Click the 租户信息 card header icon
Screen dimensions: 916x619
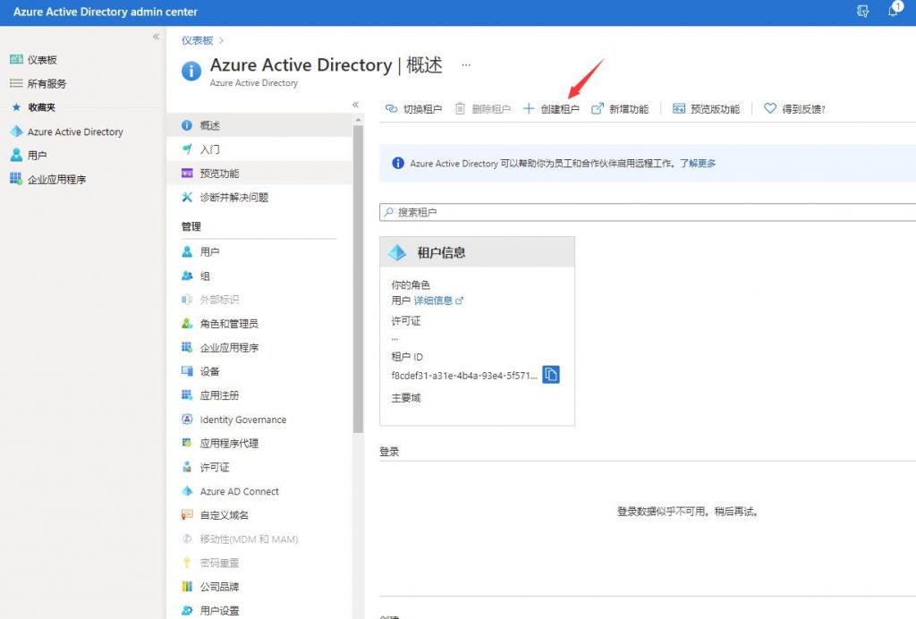[397, 252]
